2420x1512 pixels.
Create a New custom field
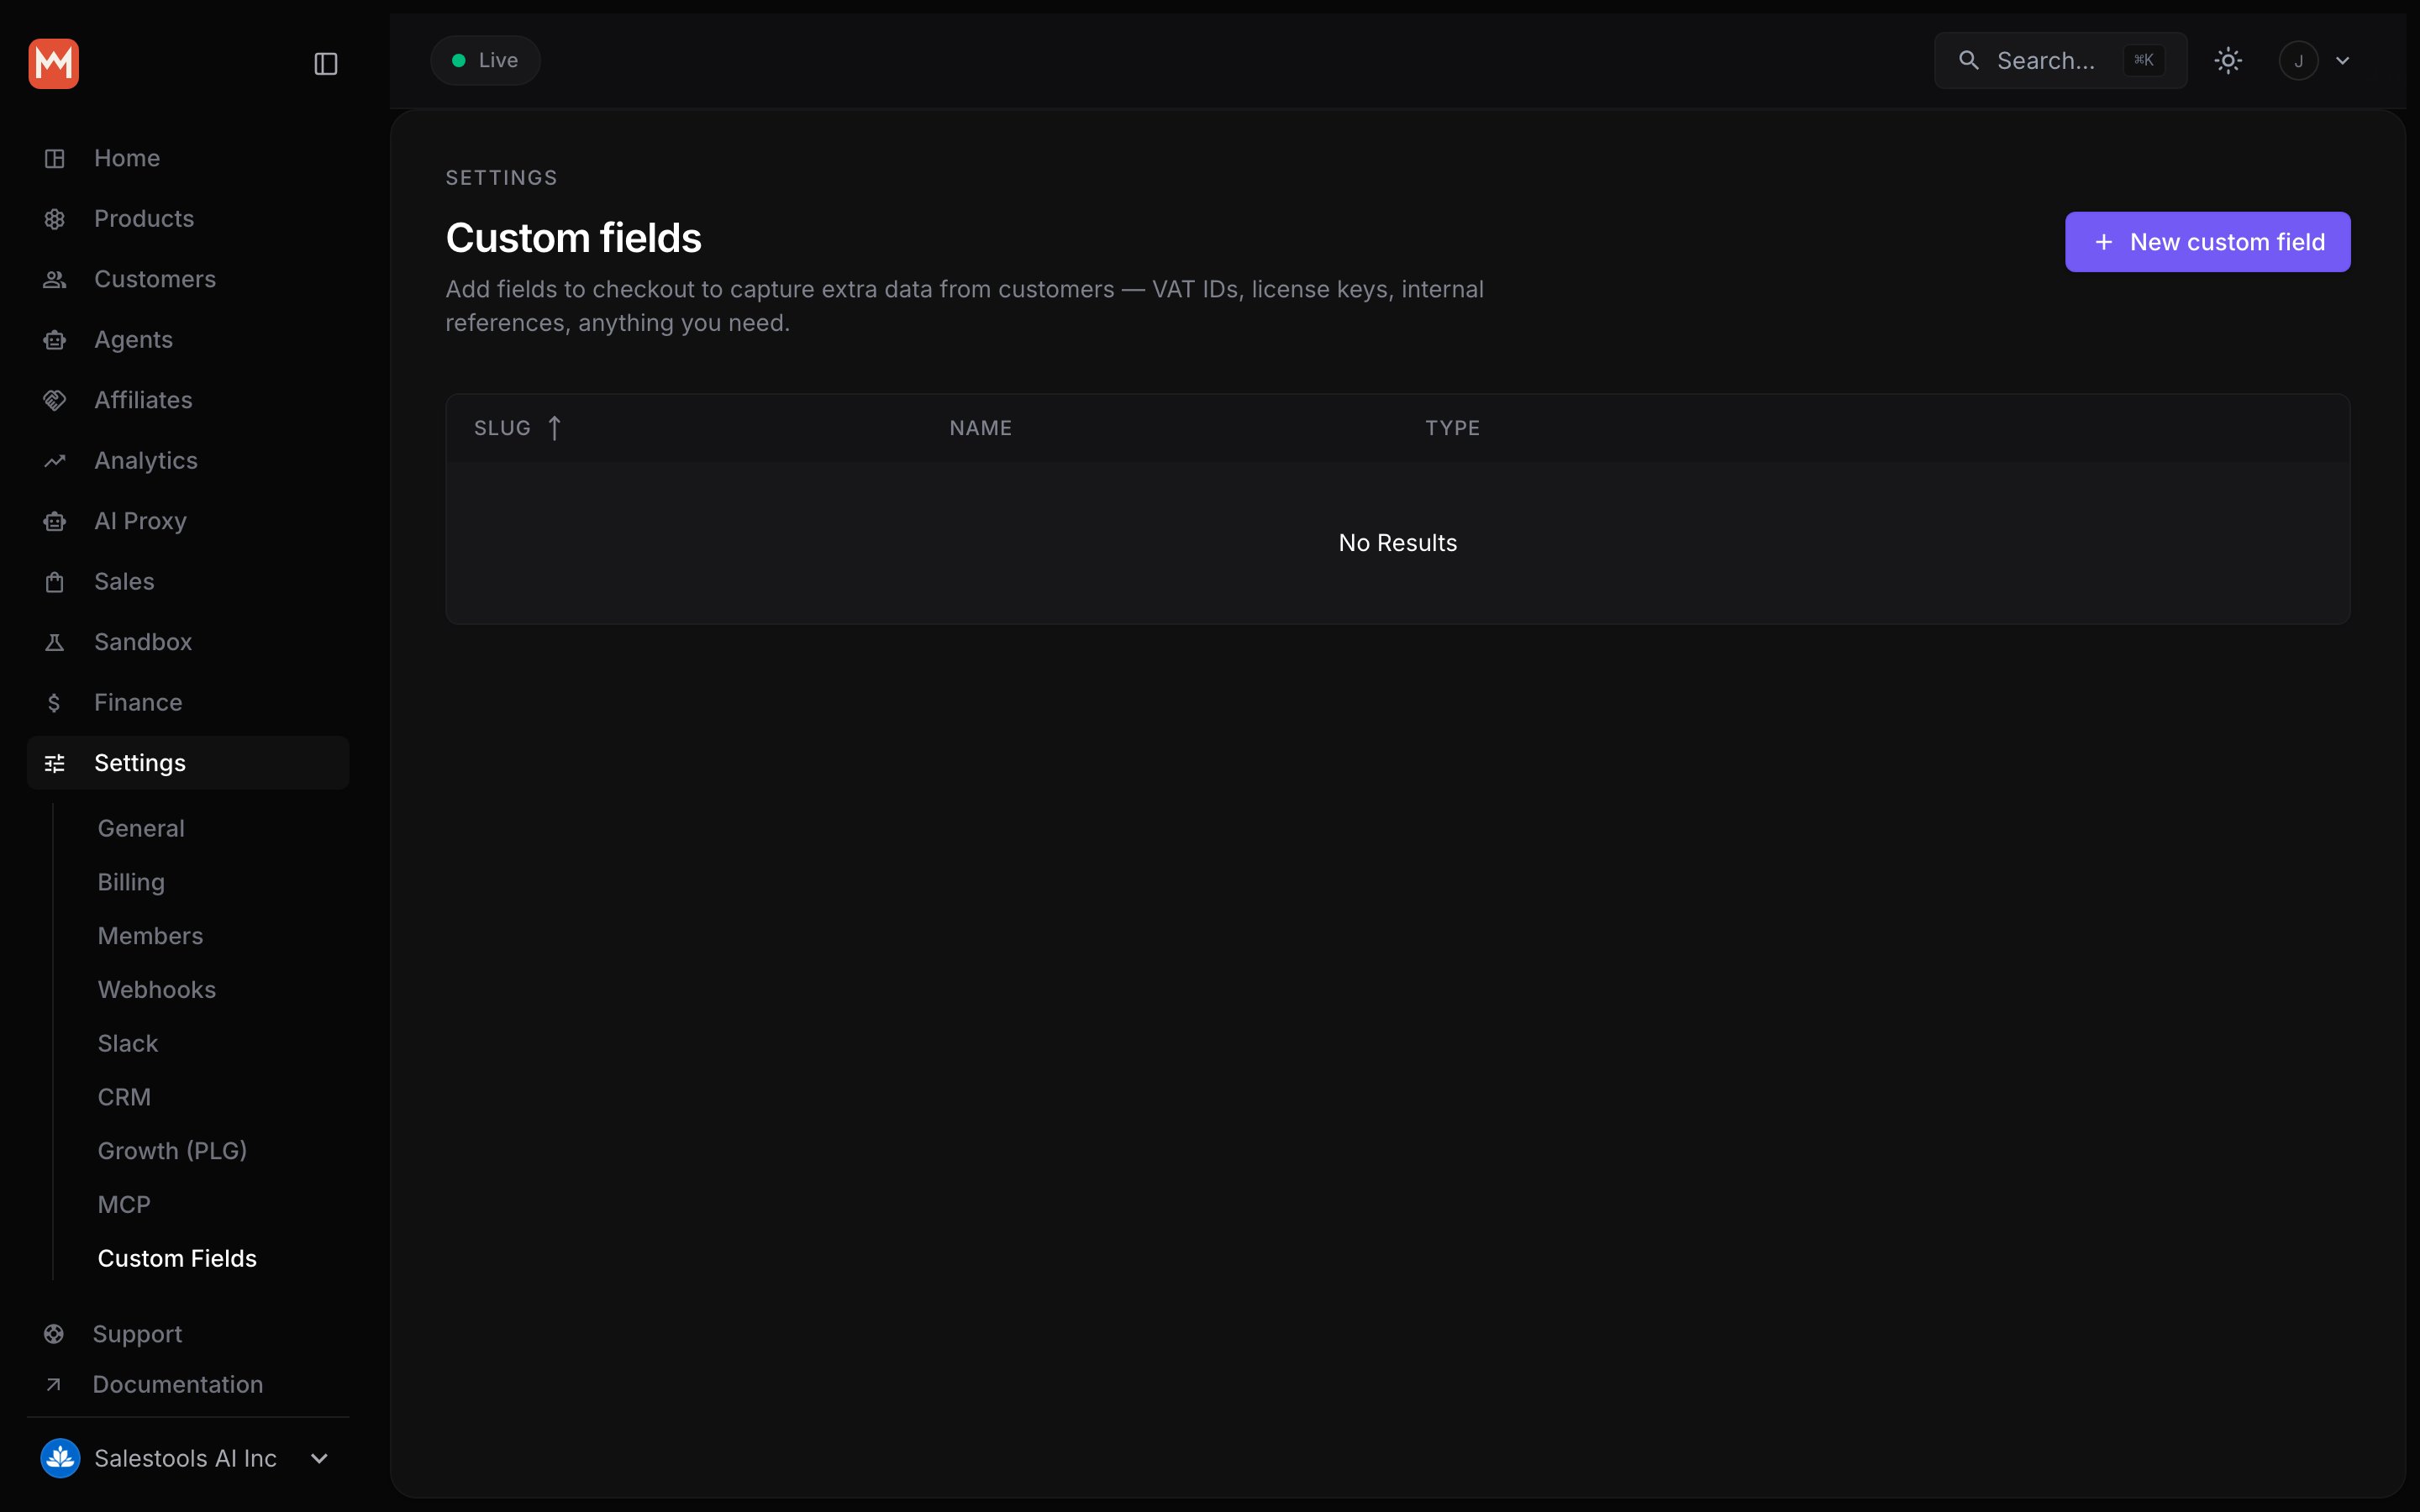pyautogui.click(x=2208, y=242)
